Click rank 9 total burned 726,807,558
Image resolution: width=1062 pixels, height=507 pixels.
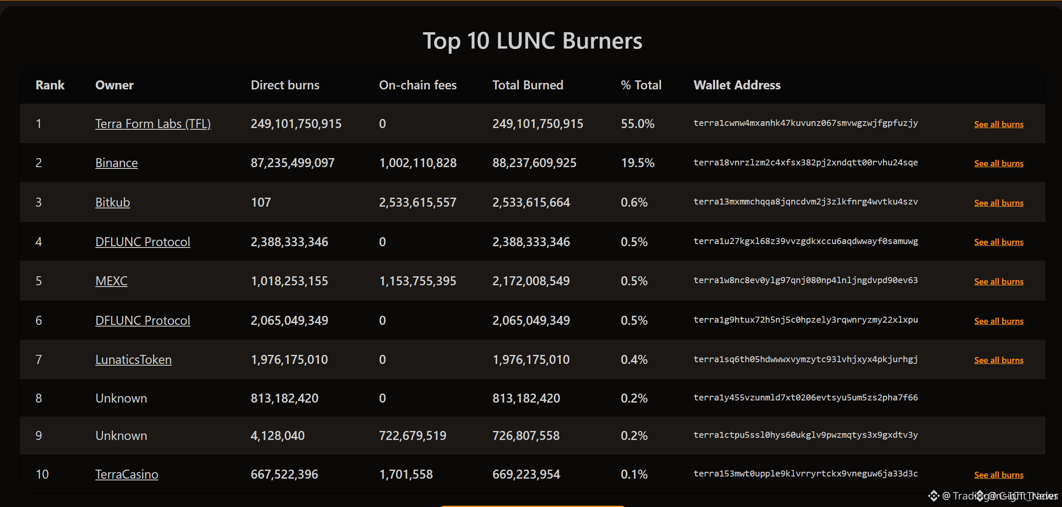[x=526, y=436]
